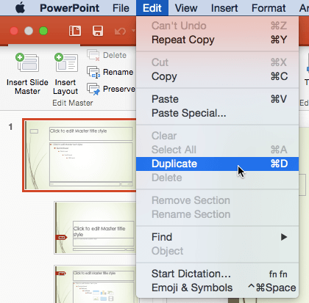The width and height of the screenshot is (309, 303).
Task: Click the Insert Slide Master icon
Action: click(x=27, y=63)
